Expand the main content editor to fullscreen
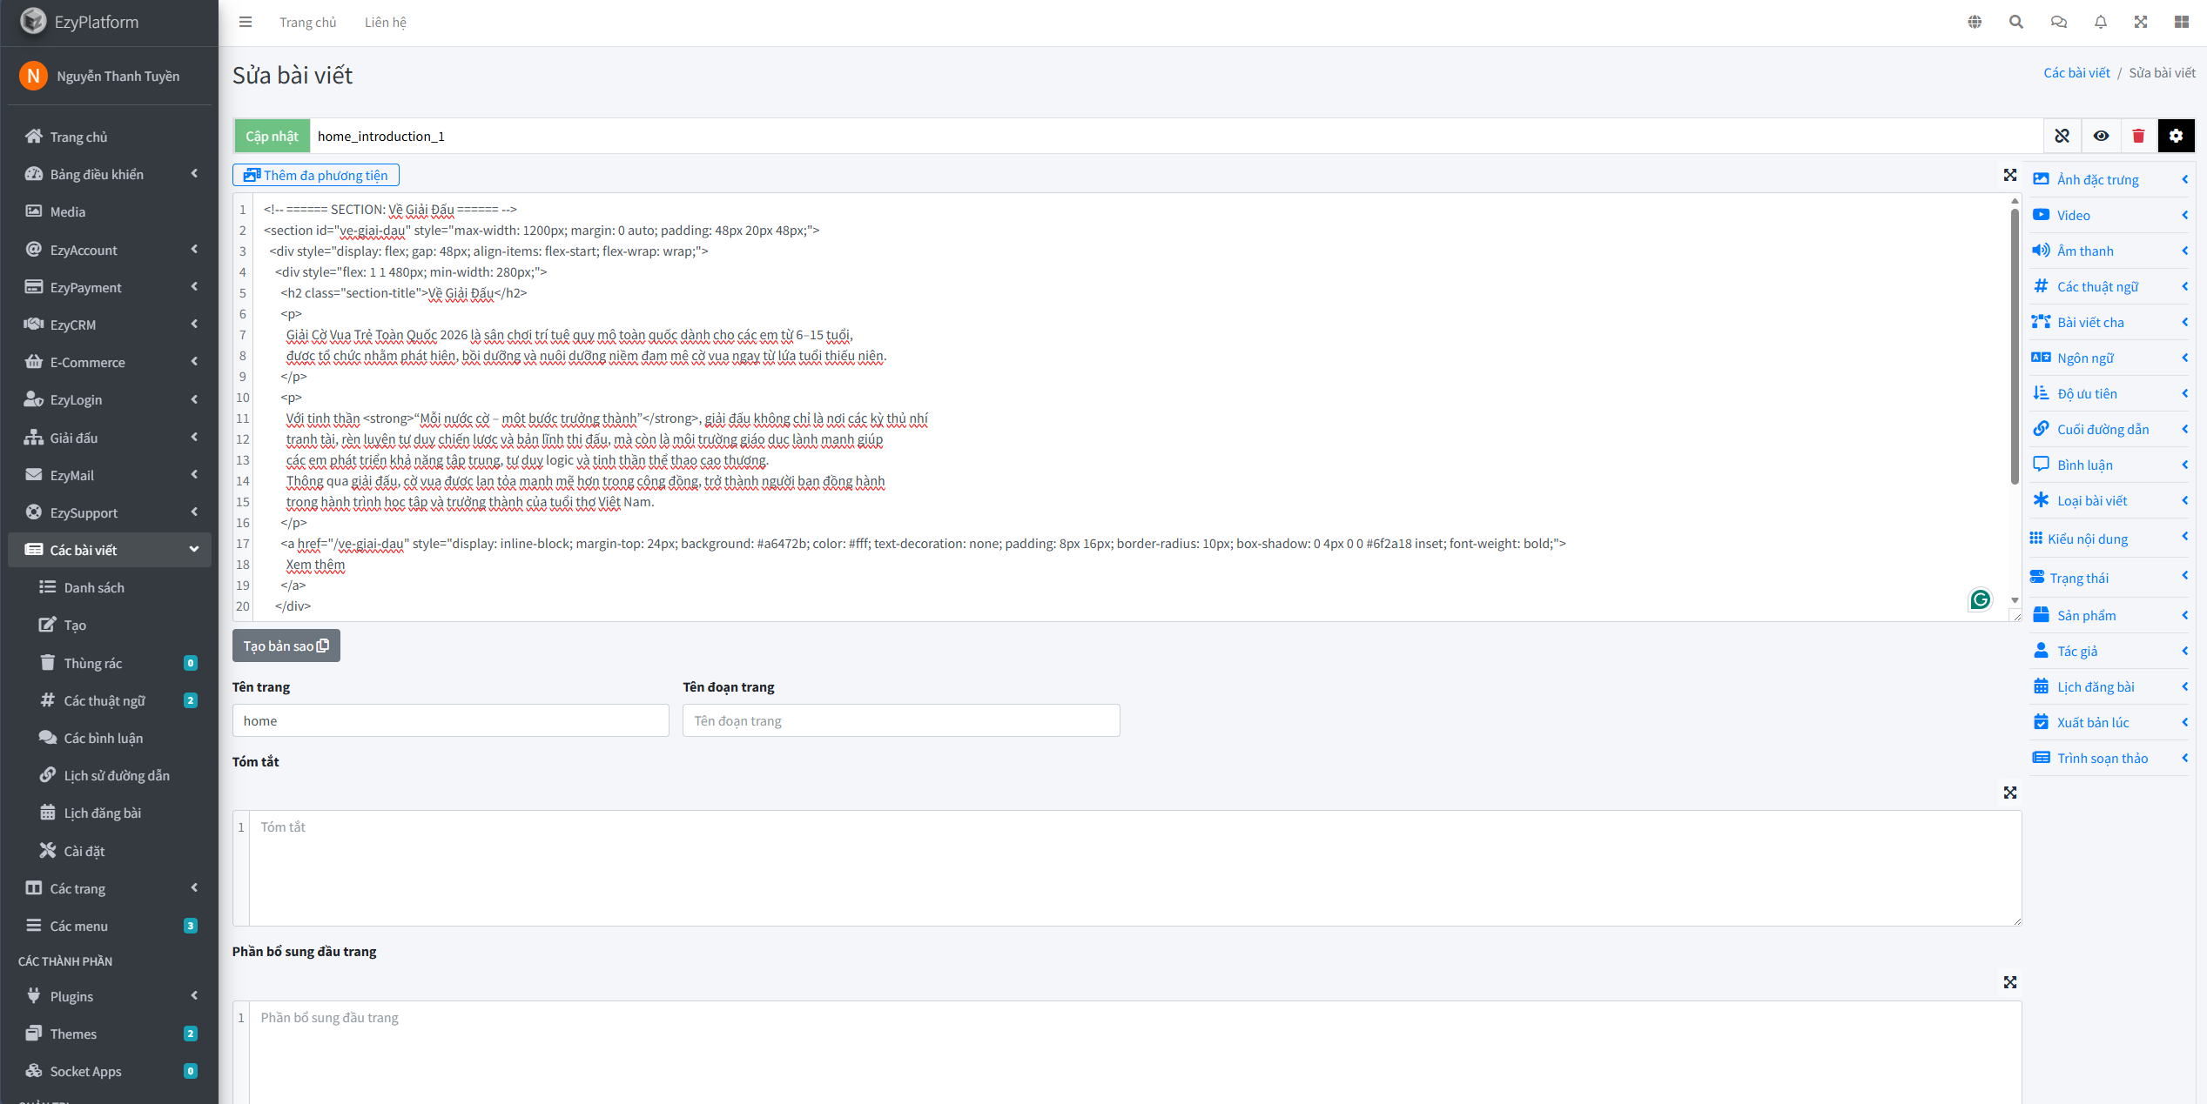2207x1104 pixels. pyautogui.click(x=2009, y=176)
